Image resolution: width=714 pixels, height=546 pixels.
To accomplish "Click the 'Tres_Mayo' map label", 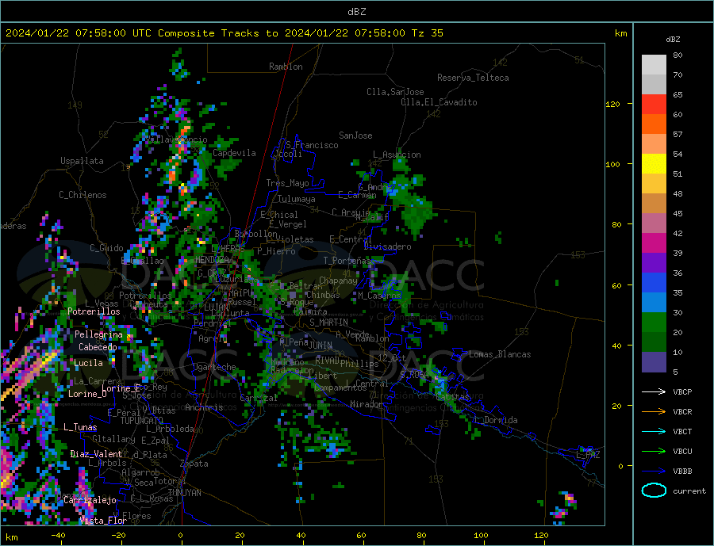I will [x=287, y=183].
